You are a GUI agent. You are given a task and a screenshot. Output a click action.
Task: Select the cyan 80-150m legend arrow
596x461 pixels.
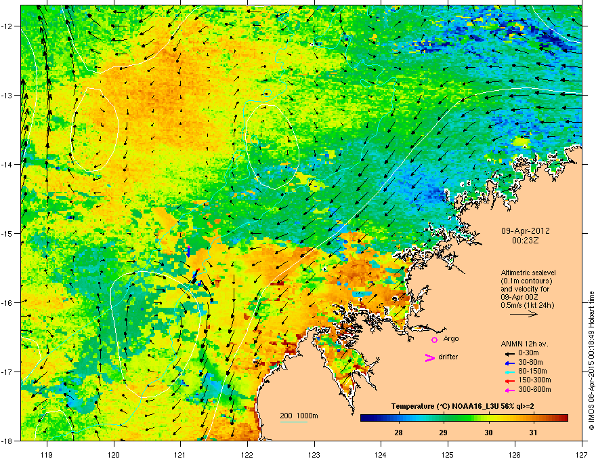(510, 372)
